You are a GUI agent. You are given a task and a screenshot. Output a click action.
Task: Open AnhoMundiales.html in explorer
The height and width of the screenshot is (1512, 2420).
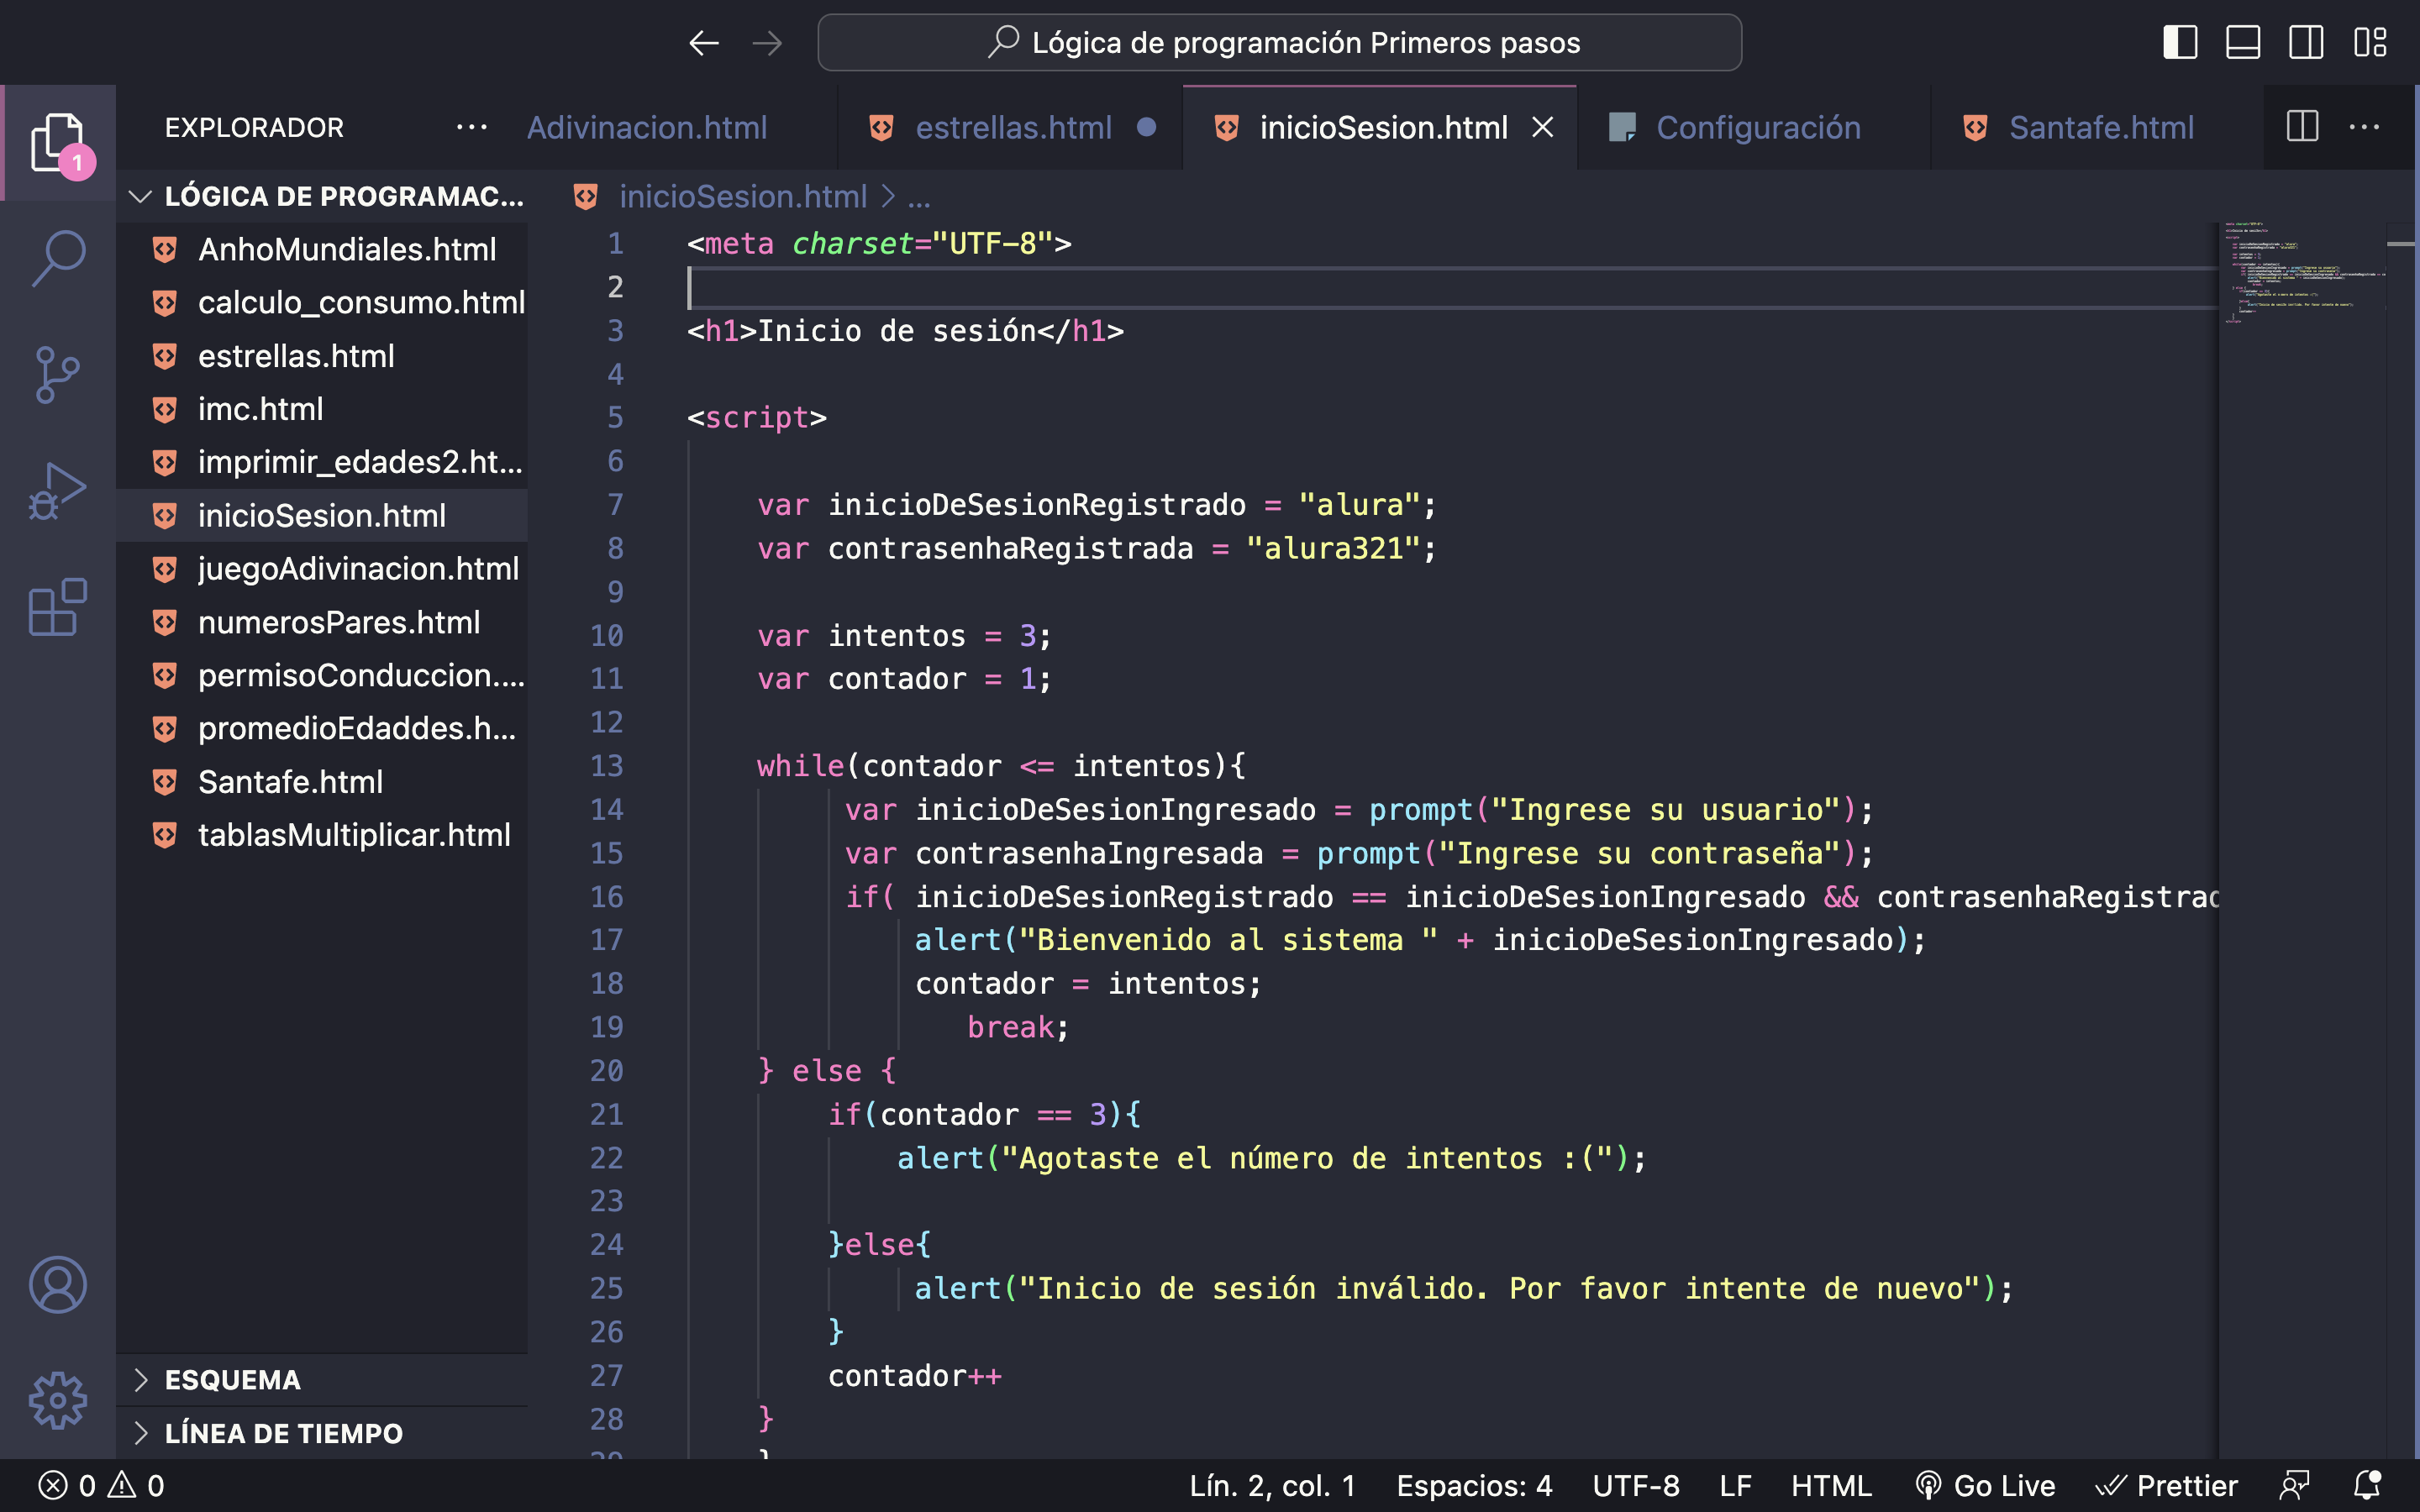(x=323, y=249)
